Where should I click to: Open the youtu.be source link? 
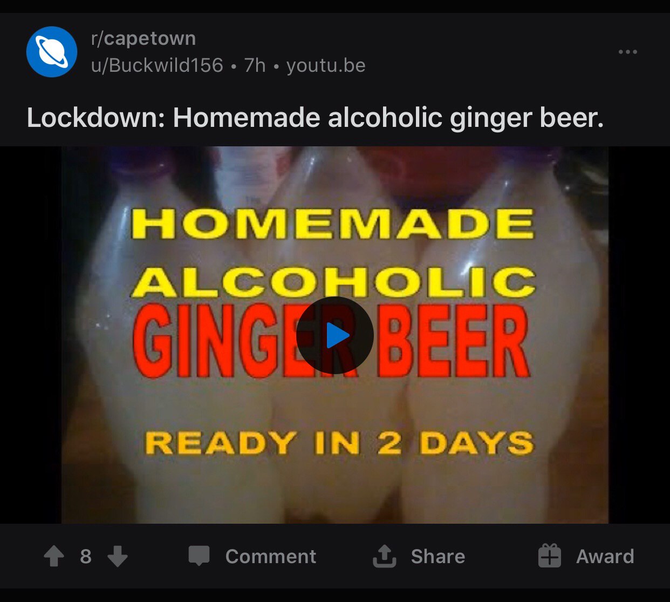326,66
